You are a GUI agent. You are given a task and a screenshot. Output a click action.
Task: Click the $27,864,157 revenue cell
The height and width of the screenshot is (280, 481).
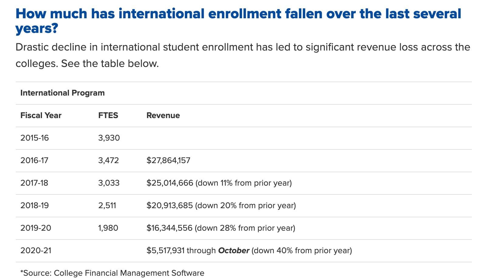pos(168,160)
